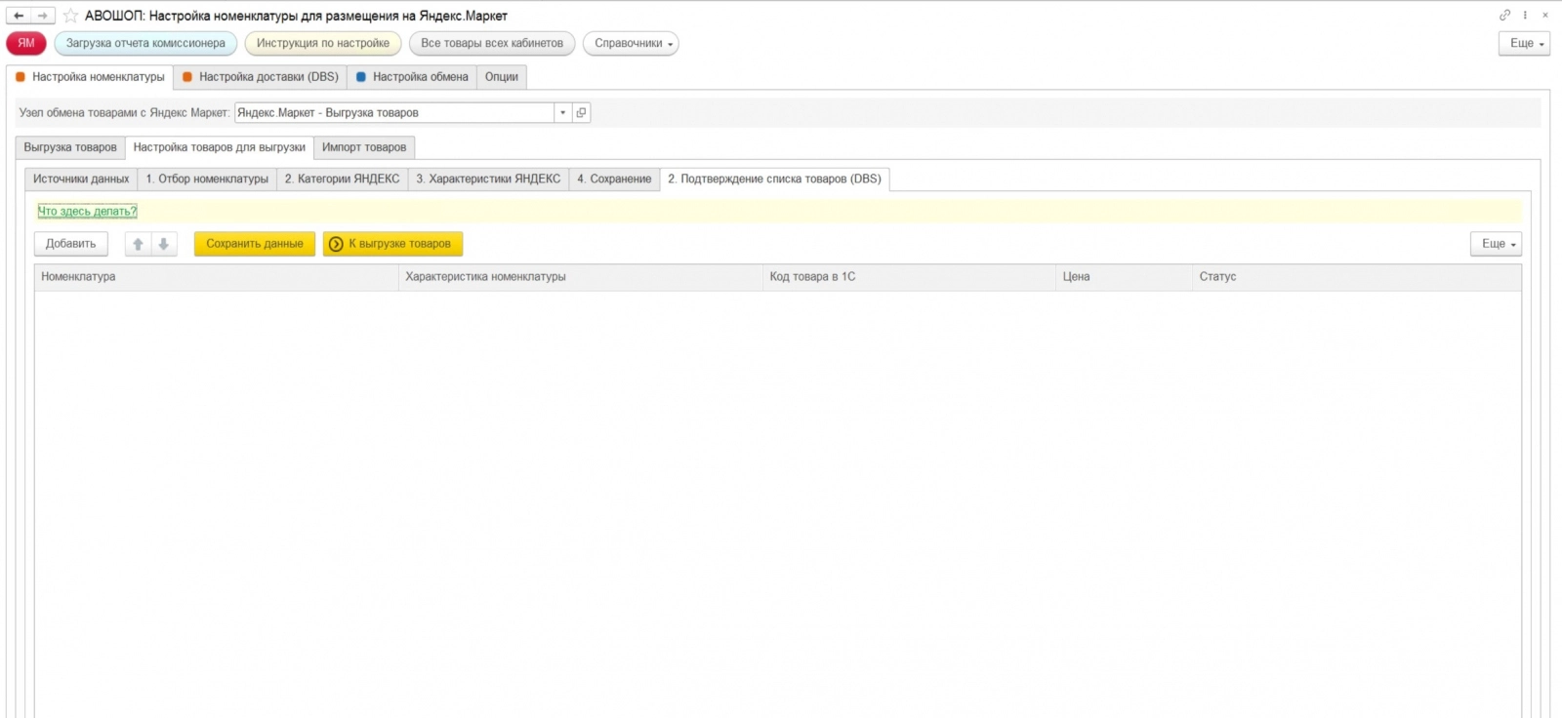Click К выгрузке товаров button
Screen dimensions: 1562x718
pos(392,244)
